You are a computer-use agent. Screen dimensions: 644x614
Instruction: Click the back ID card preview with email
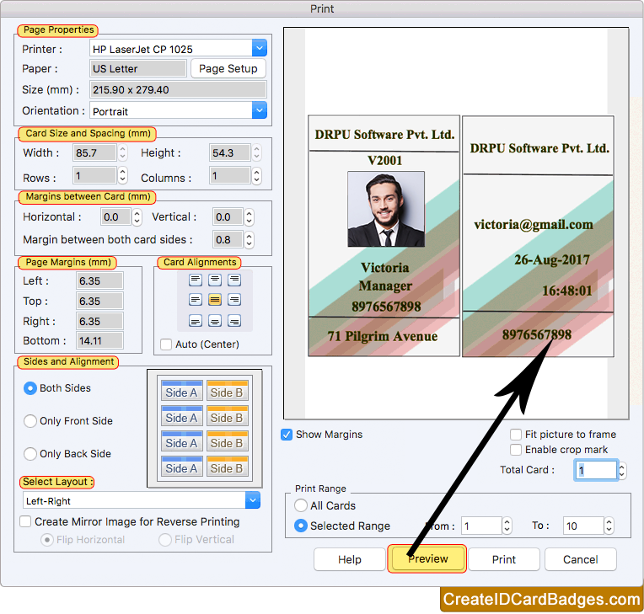click(538, 236)
